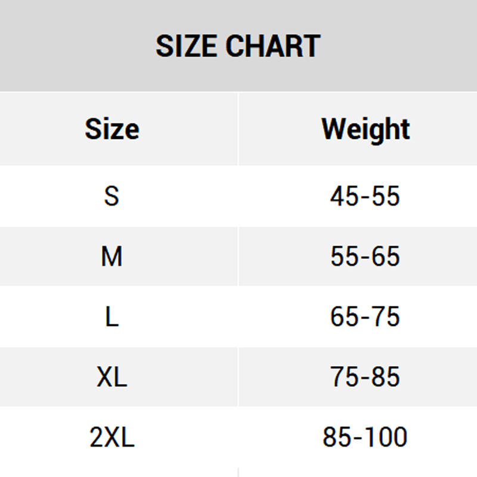Click the 2XL size cell
The image size is (477, 477).
tap(111, 437)
